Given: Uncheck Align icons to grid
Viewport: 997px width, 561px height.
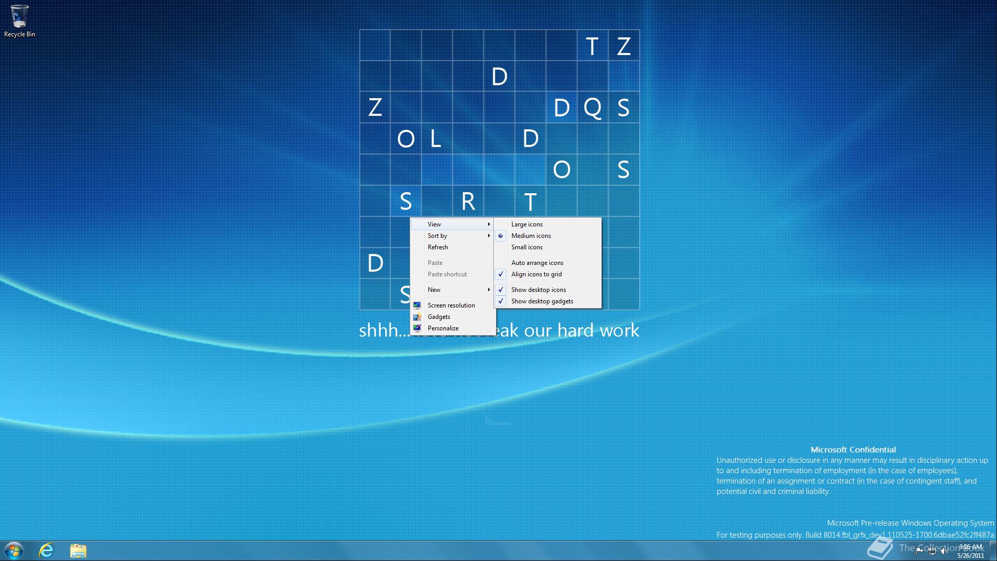Looking at the screenshot, I should click(x=548, y=274).
